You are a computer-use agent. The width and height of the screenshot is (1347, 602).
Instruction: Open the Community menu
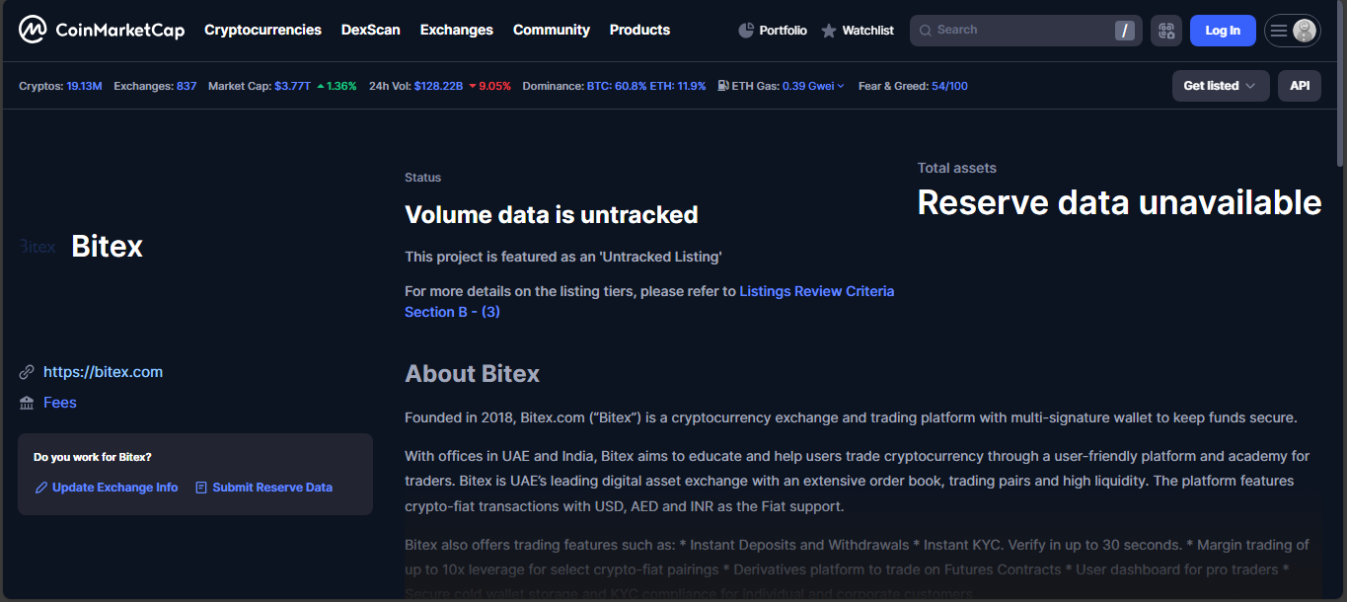coord(552,30)
